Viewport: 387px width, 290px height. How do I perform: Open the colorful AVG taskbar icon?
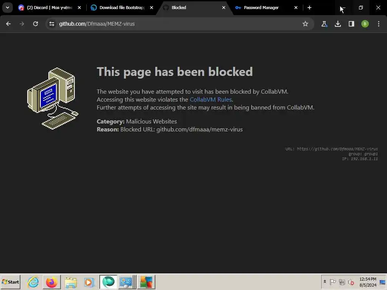[146, 282]
